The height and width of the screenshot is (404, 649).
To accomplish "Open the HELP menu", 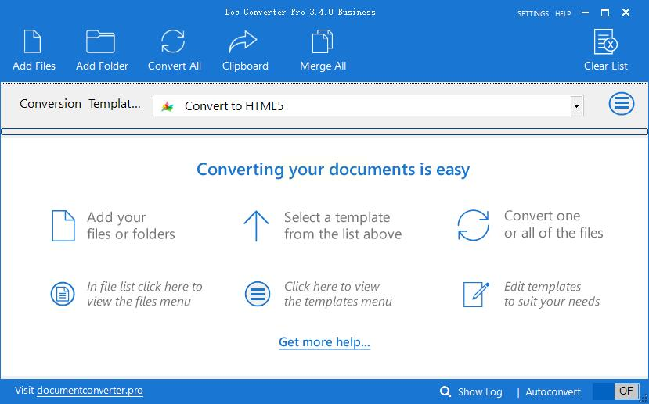I will [x=563, y=13].
